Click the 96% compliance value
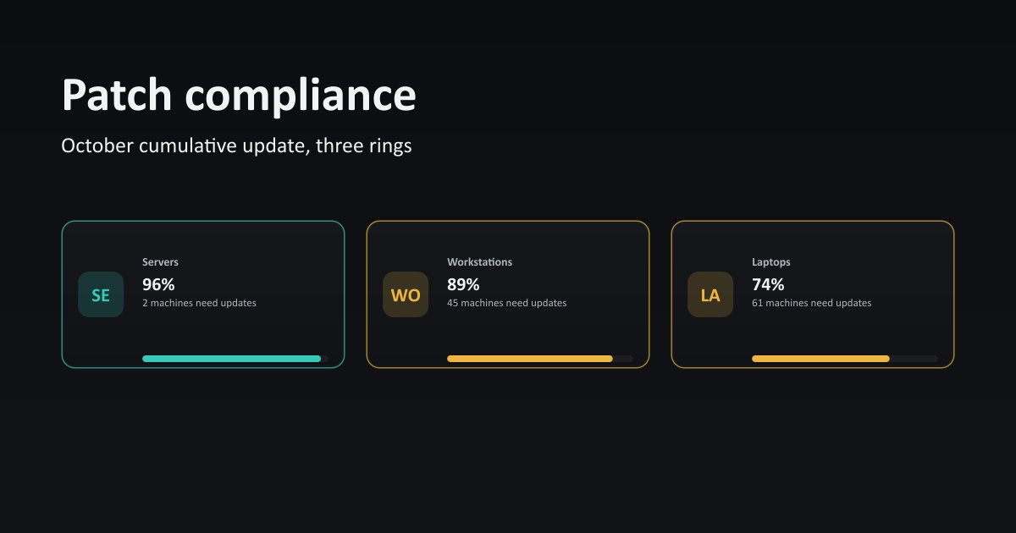 (x=158, y=284)
